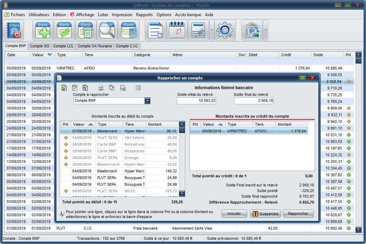
Task: Click the delete bank transaction trash icon
Action: click(86, 31)
